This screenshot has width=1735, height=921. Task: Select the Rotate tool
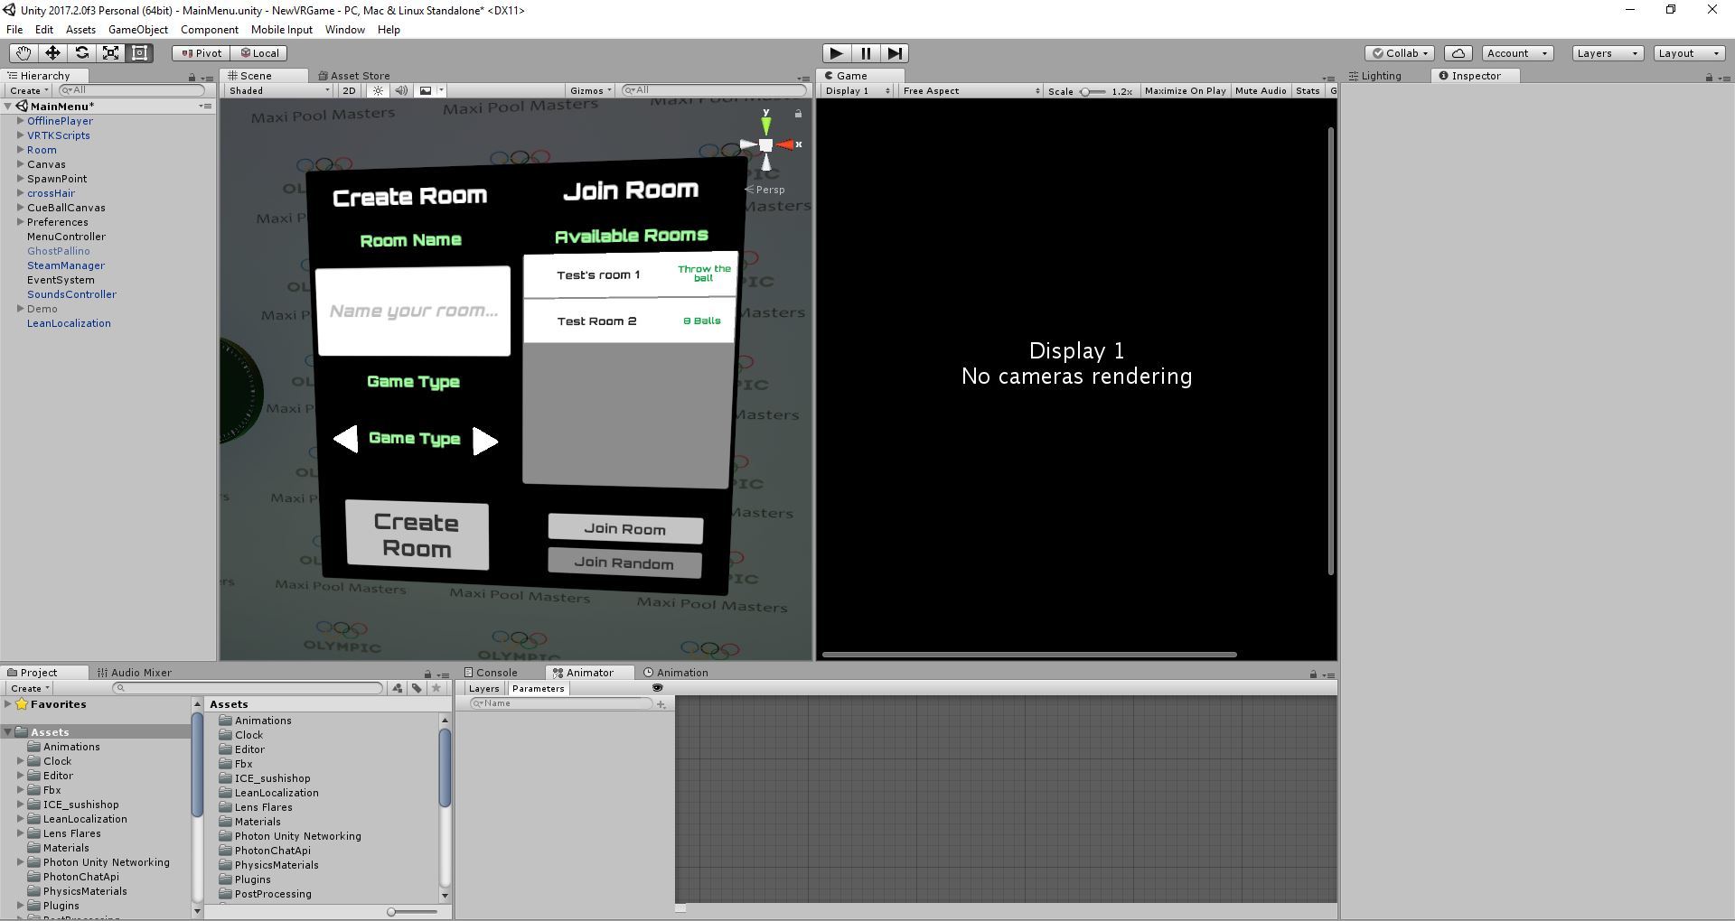(81, 53)
